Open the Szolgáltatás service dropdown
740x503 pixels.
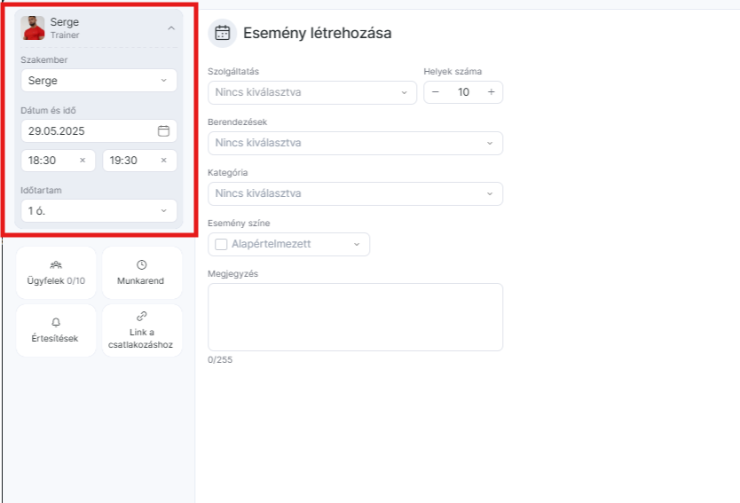coord(312,92)
